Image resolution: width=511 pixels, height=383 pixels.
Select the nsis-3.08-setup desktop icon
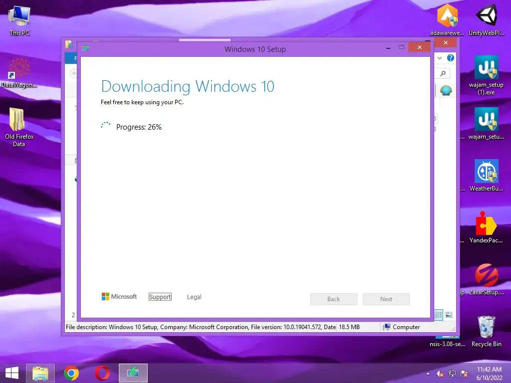pos(447,341)
